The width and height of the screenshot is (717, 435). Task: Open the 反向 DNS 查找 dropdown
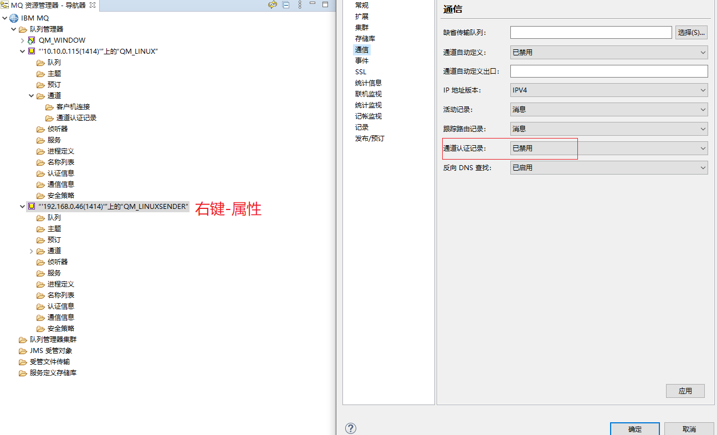609,167
